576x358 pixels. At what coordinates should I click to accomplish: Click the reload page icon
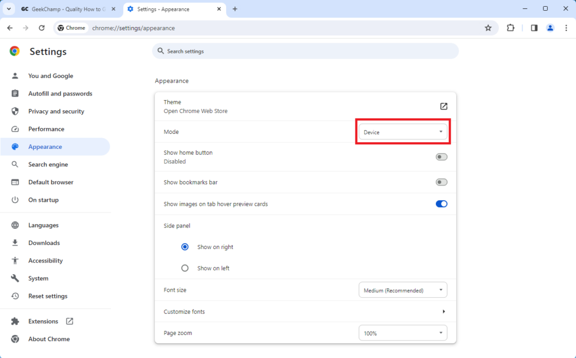coord(42,28)
